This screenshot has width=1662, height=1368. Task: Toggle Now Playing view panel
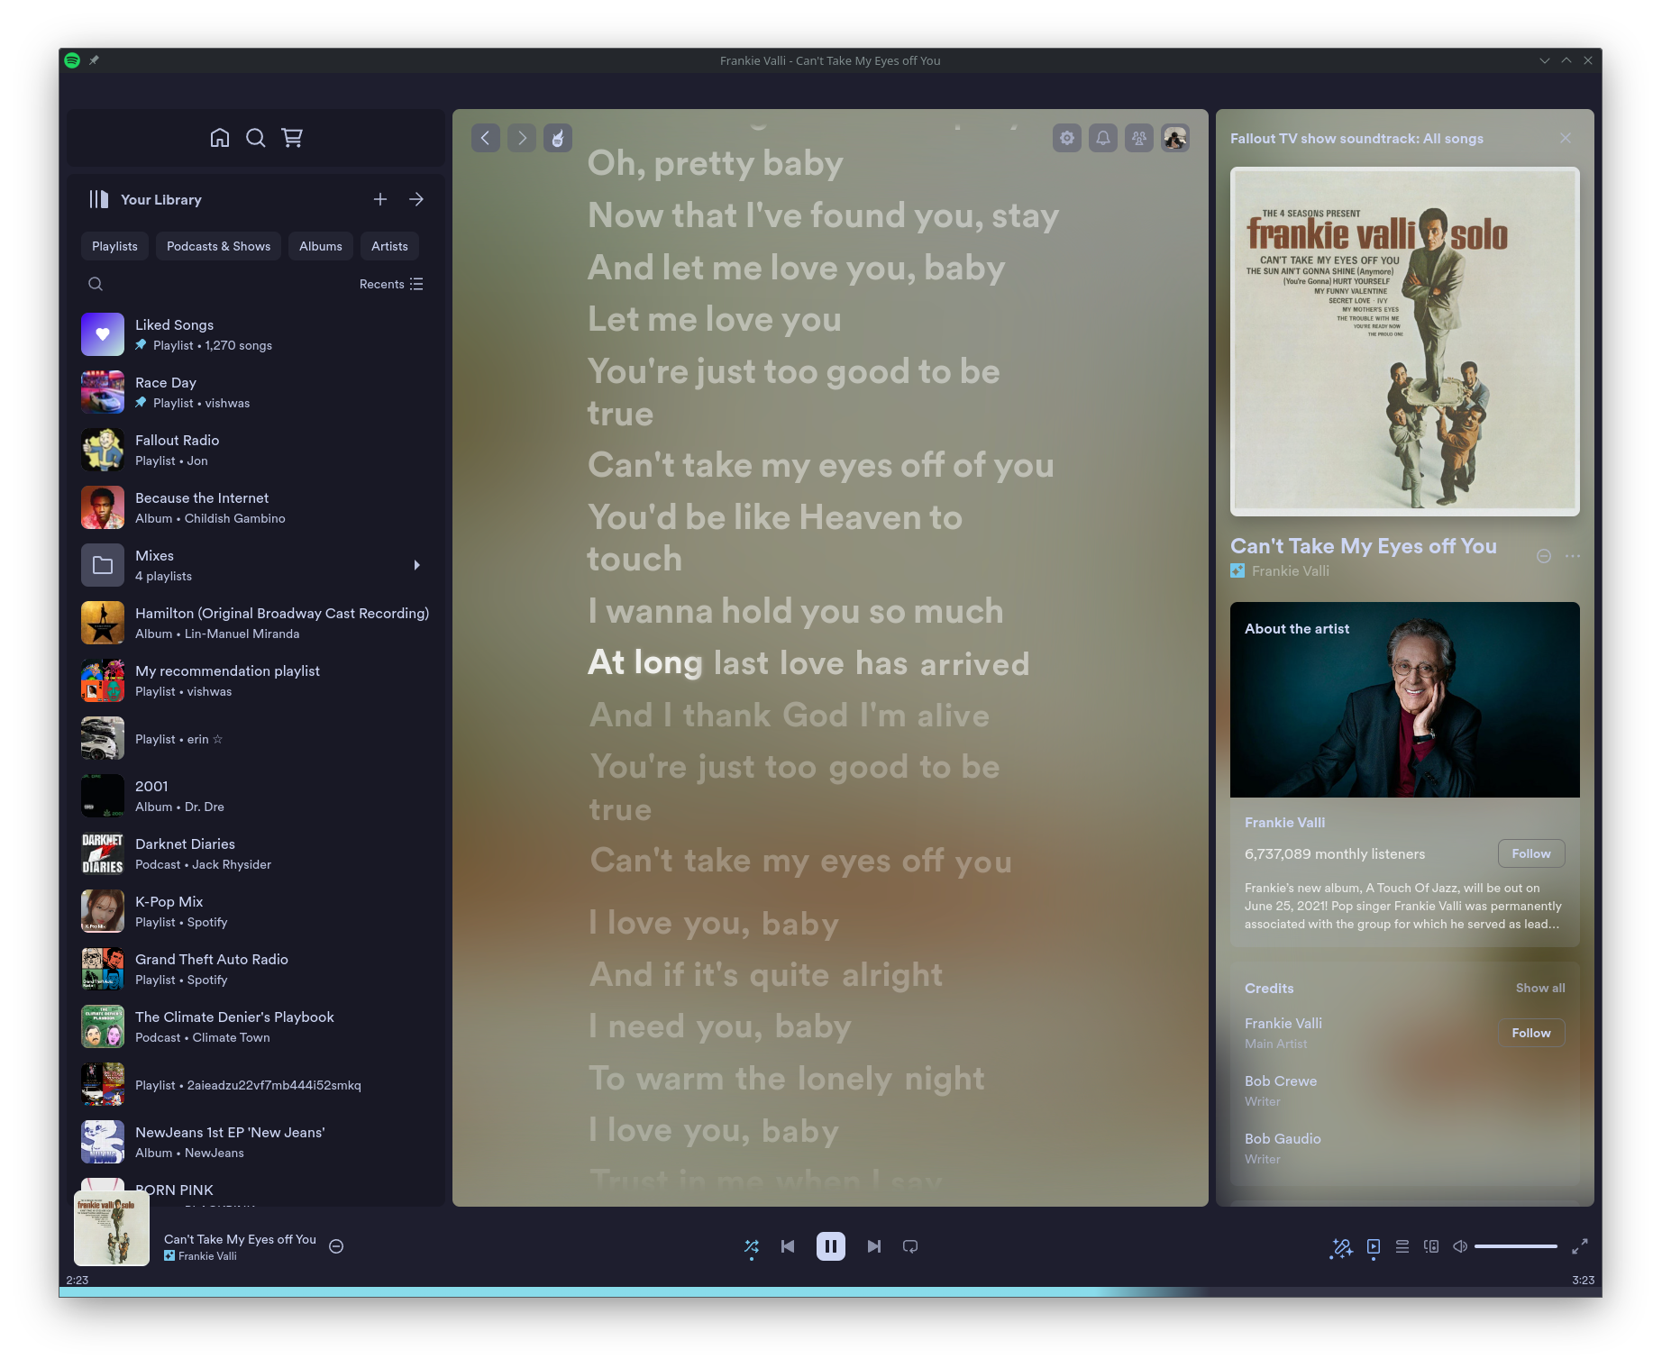point(1374,1247)
